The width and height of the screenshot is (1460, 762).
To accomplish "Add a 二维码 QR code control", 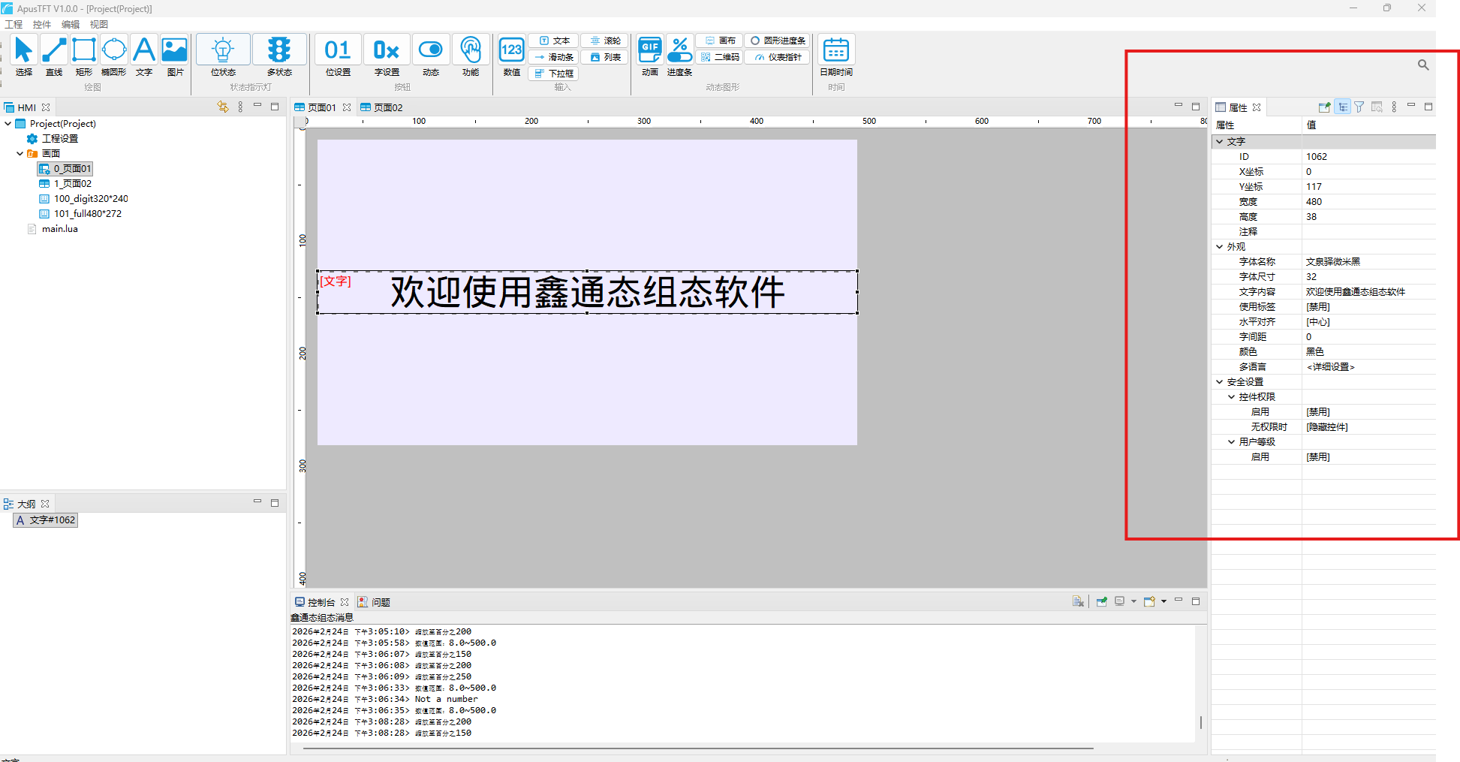I will click(720, 57).
